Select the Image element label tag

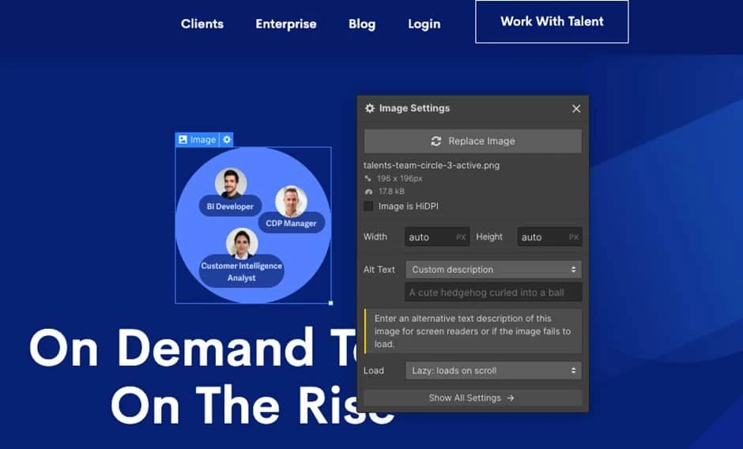click(x=197, y=140)
